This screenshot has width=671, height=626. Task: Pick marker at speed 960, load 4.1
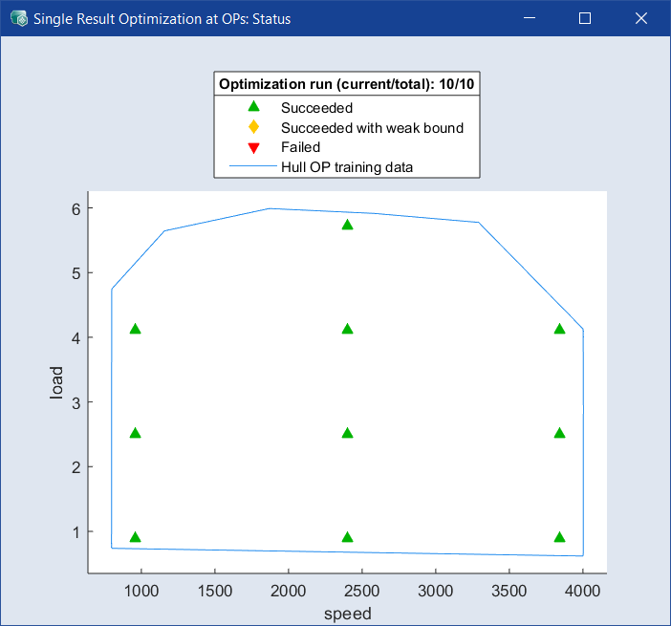coord(136,329)
